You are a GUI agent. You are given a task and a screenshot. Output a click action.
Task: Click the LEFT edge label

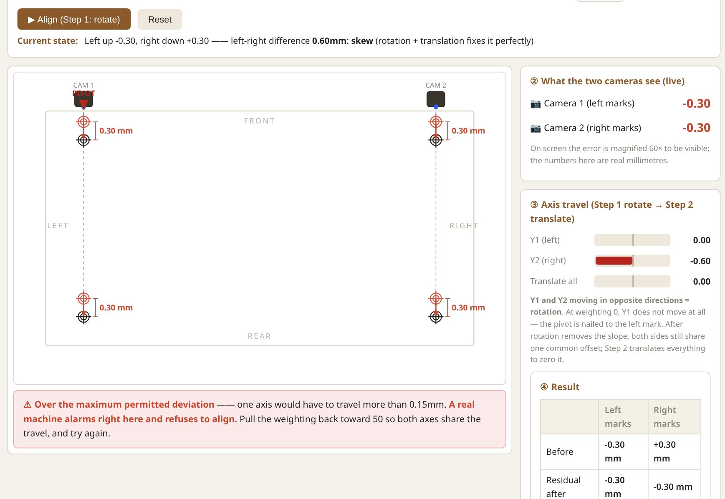[58, 226]
